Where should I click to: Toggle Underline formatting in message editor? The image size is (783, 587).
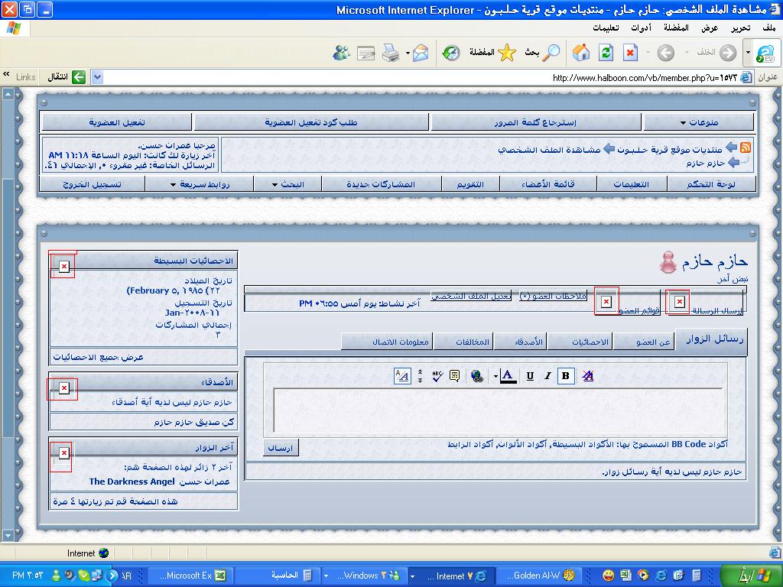tap(529, 376)
